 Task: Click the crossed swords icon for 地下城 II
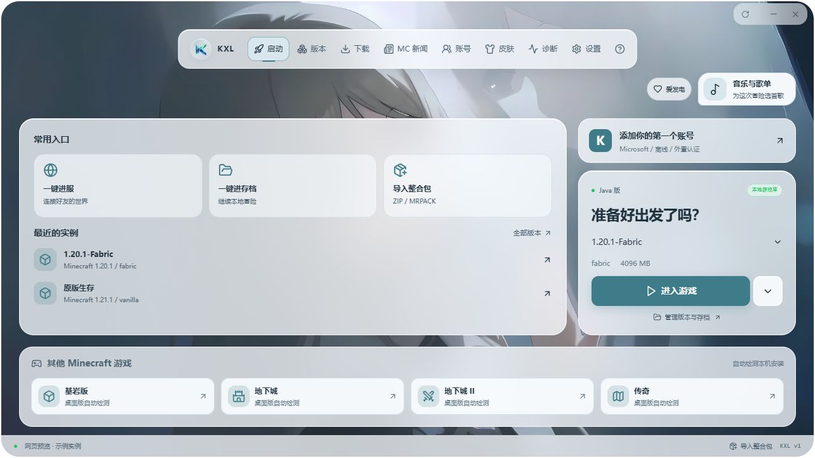click(x=429, y=396)
